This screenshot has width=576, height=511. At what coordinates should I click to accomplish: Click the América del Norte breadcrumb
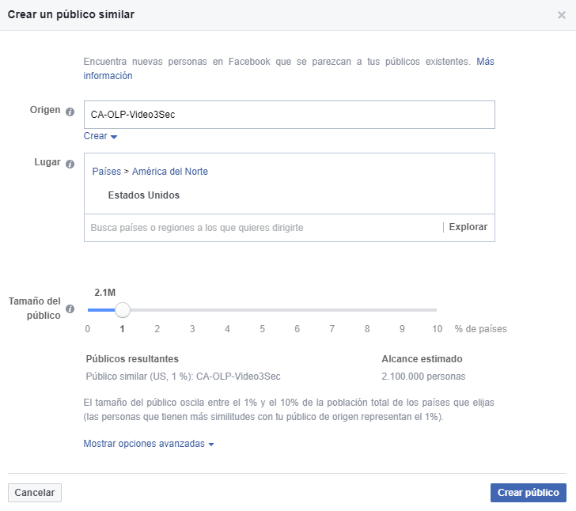pyautogui.click(x=169, y=172)
